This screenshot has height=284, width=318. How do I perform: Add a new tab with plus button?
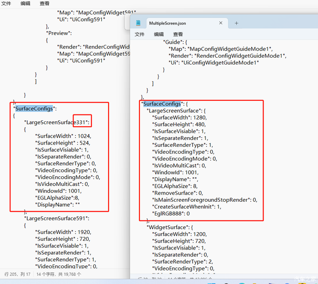point(236,23)
